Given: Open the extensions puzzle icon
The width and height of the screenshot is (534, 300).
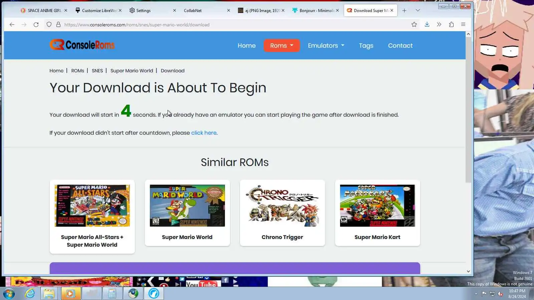Looking at the screenshot, I should coord(451,24).
